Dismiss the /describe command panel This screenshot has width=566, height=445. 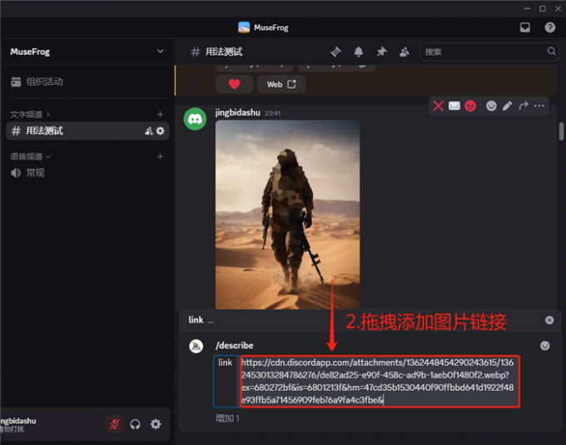tap(549, 320)
